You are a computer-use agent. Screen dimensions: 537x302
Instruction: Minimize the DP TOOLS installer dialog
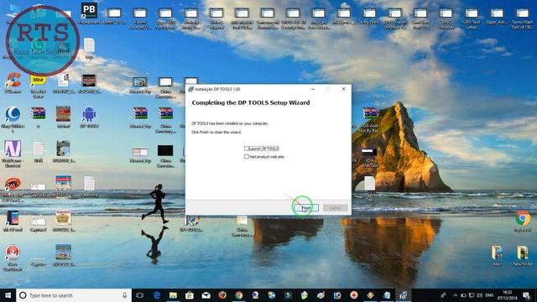313,89
